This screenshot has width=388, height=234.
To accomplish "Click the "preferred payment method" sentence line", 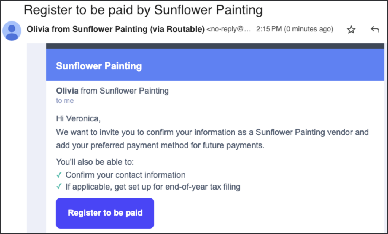I will [160, 146].
